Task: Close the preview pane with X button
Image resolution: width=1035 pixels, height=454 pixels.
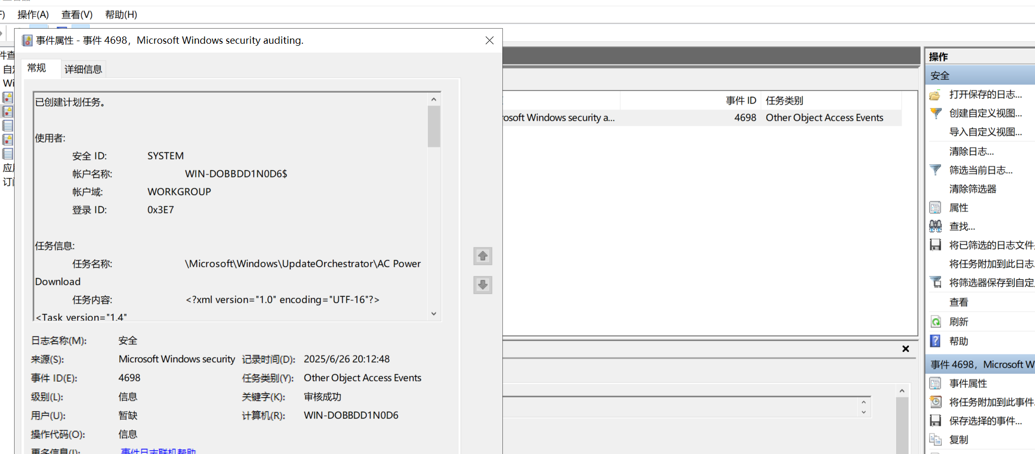Action: 905,349
